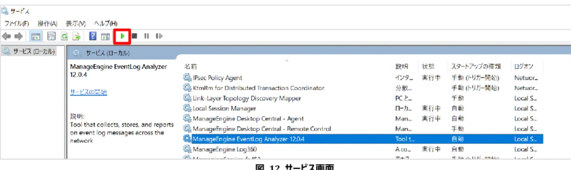Viewport: 571px width, 170px height.
Task: Select the Local Session Manager service
Action: tap(224, 108)
